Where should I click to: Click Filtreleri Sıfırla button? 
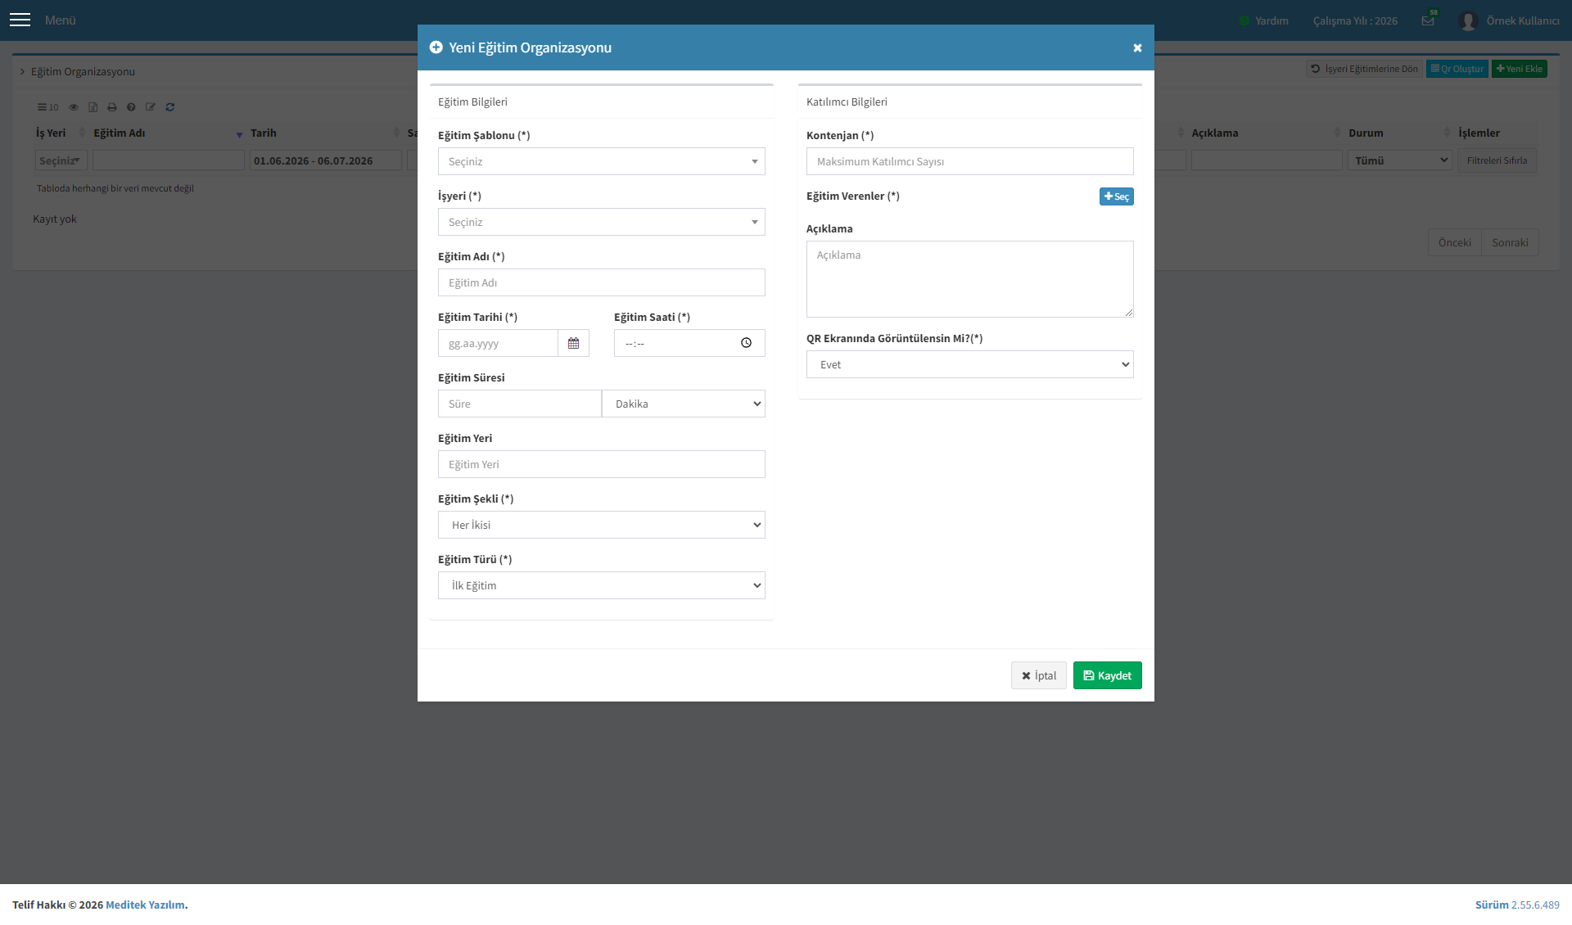point(1497,160)
